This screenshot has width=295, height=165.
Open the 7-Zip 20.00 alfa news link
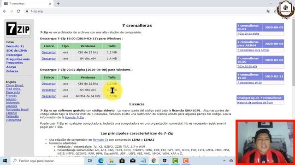pyautogui.click(x=247, y=66)
